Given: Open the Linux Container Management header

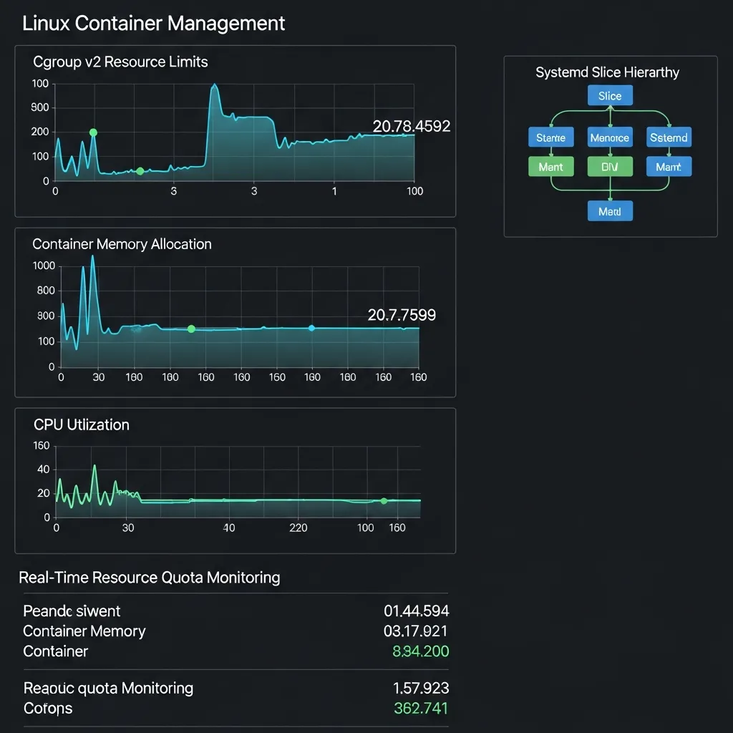Looking at the screenshot, I should point(154,23).
